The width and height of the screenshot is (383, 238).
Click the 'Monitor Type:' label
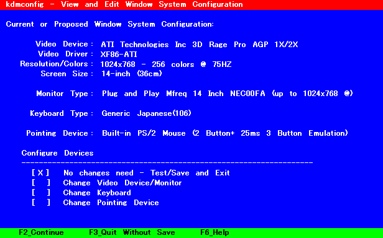point(65,94)
